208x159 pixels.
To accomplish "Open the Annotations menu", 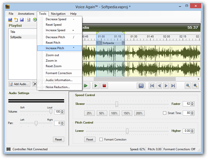I will [26, 14].
